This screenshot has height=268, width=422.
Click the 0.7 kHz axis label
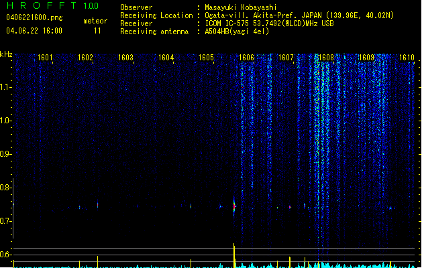(6, 221)
